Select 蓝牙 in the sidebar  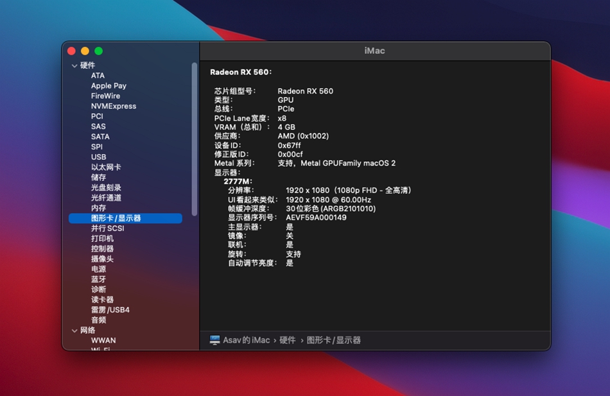[x=98, y=279]
